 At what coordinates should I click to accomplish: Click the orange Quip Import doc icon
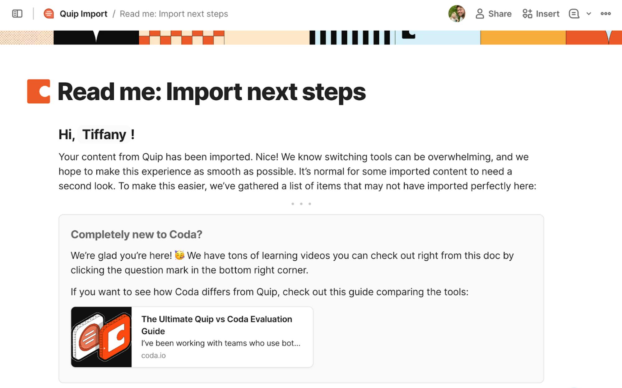(x=49, y=14)
